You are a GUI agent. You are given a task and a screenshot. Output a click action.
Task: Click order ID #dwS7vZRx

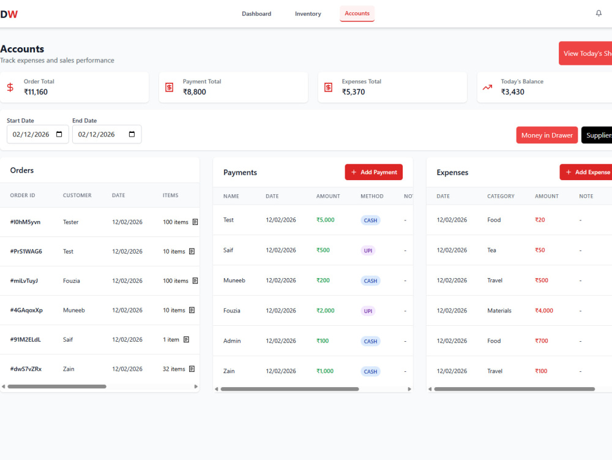(26, 369)
